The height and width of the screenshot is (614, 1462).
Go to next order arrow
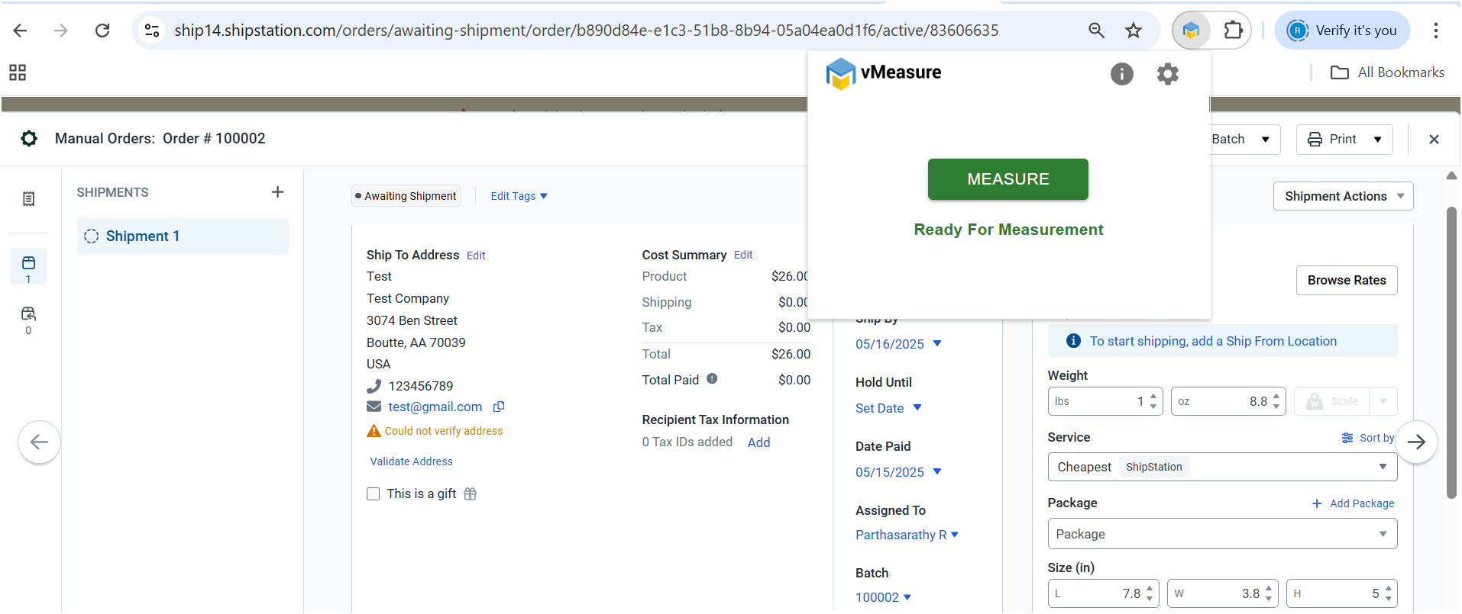click(1416, 442)
